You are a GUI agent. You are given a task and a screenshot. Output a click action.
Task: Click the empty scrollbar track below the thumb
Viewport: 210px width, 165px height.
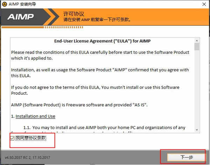point(197,89)
